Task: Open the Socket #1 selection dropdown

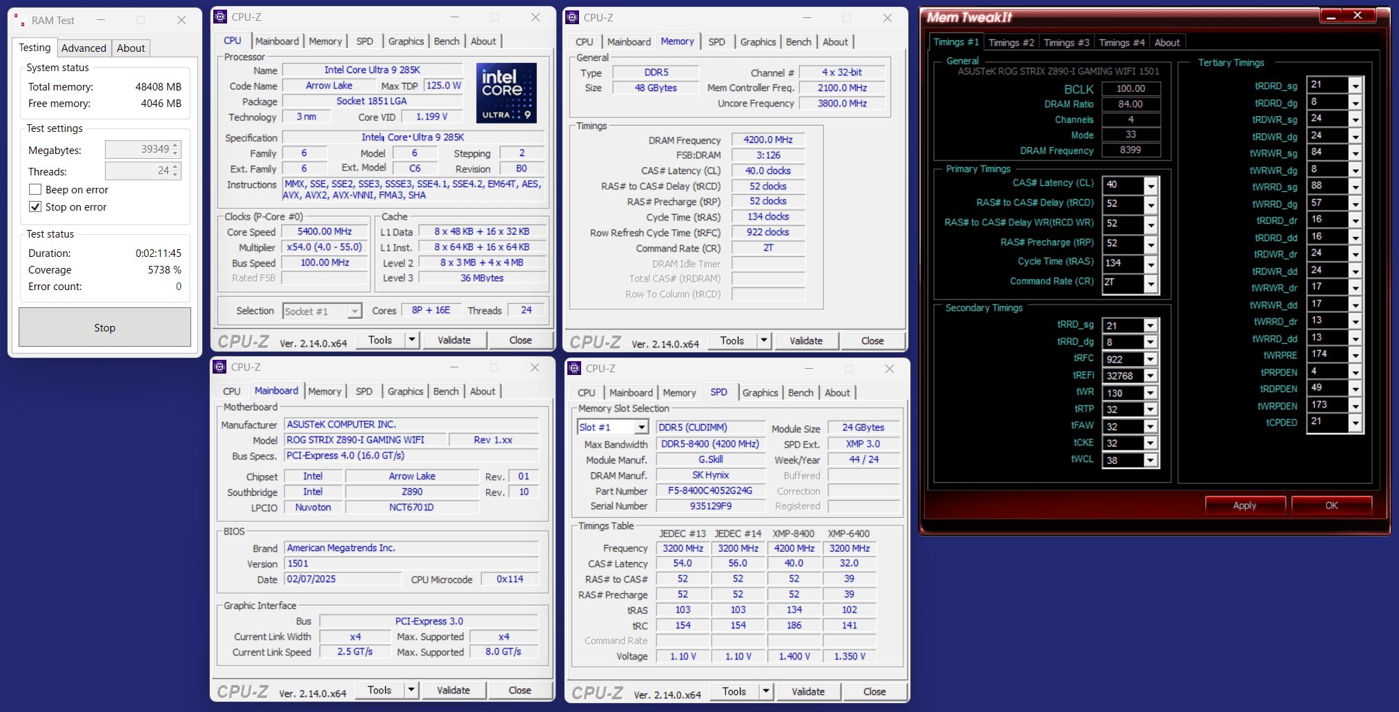Action: pyautogui.click(x=355, y=311)
